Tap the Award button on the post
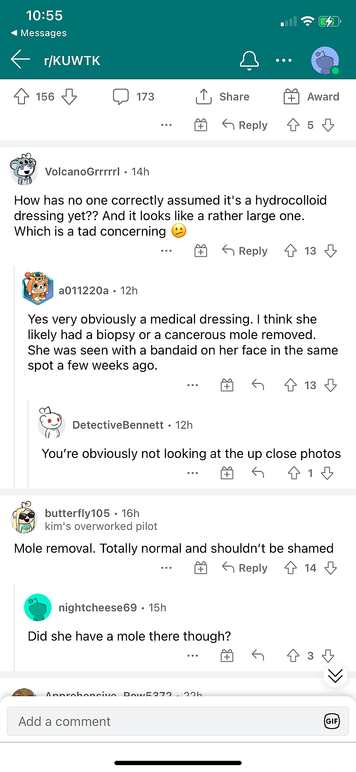This screenshot has height=772, width=356. [x=312, y=96]
